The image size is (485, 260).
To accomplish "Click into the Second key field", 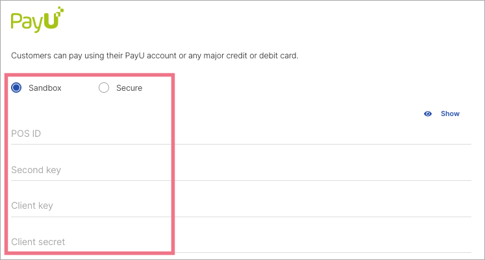I will [x=240, y=170].
